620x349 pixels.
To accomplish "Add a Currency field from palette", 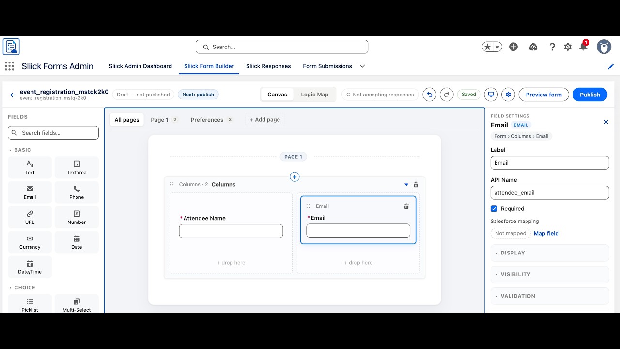I will (x=30, y=242).
